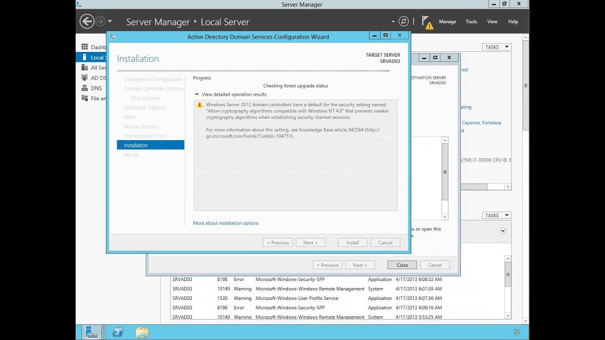605x340 pixels.
Task: Click Next in the AD DS wizard
Action: coord(311,243)
